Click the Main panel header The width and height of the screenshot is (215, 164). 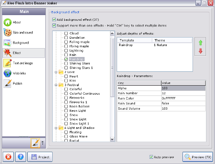pos(24,12)
